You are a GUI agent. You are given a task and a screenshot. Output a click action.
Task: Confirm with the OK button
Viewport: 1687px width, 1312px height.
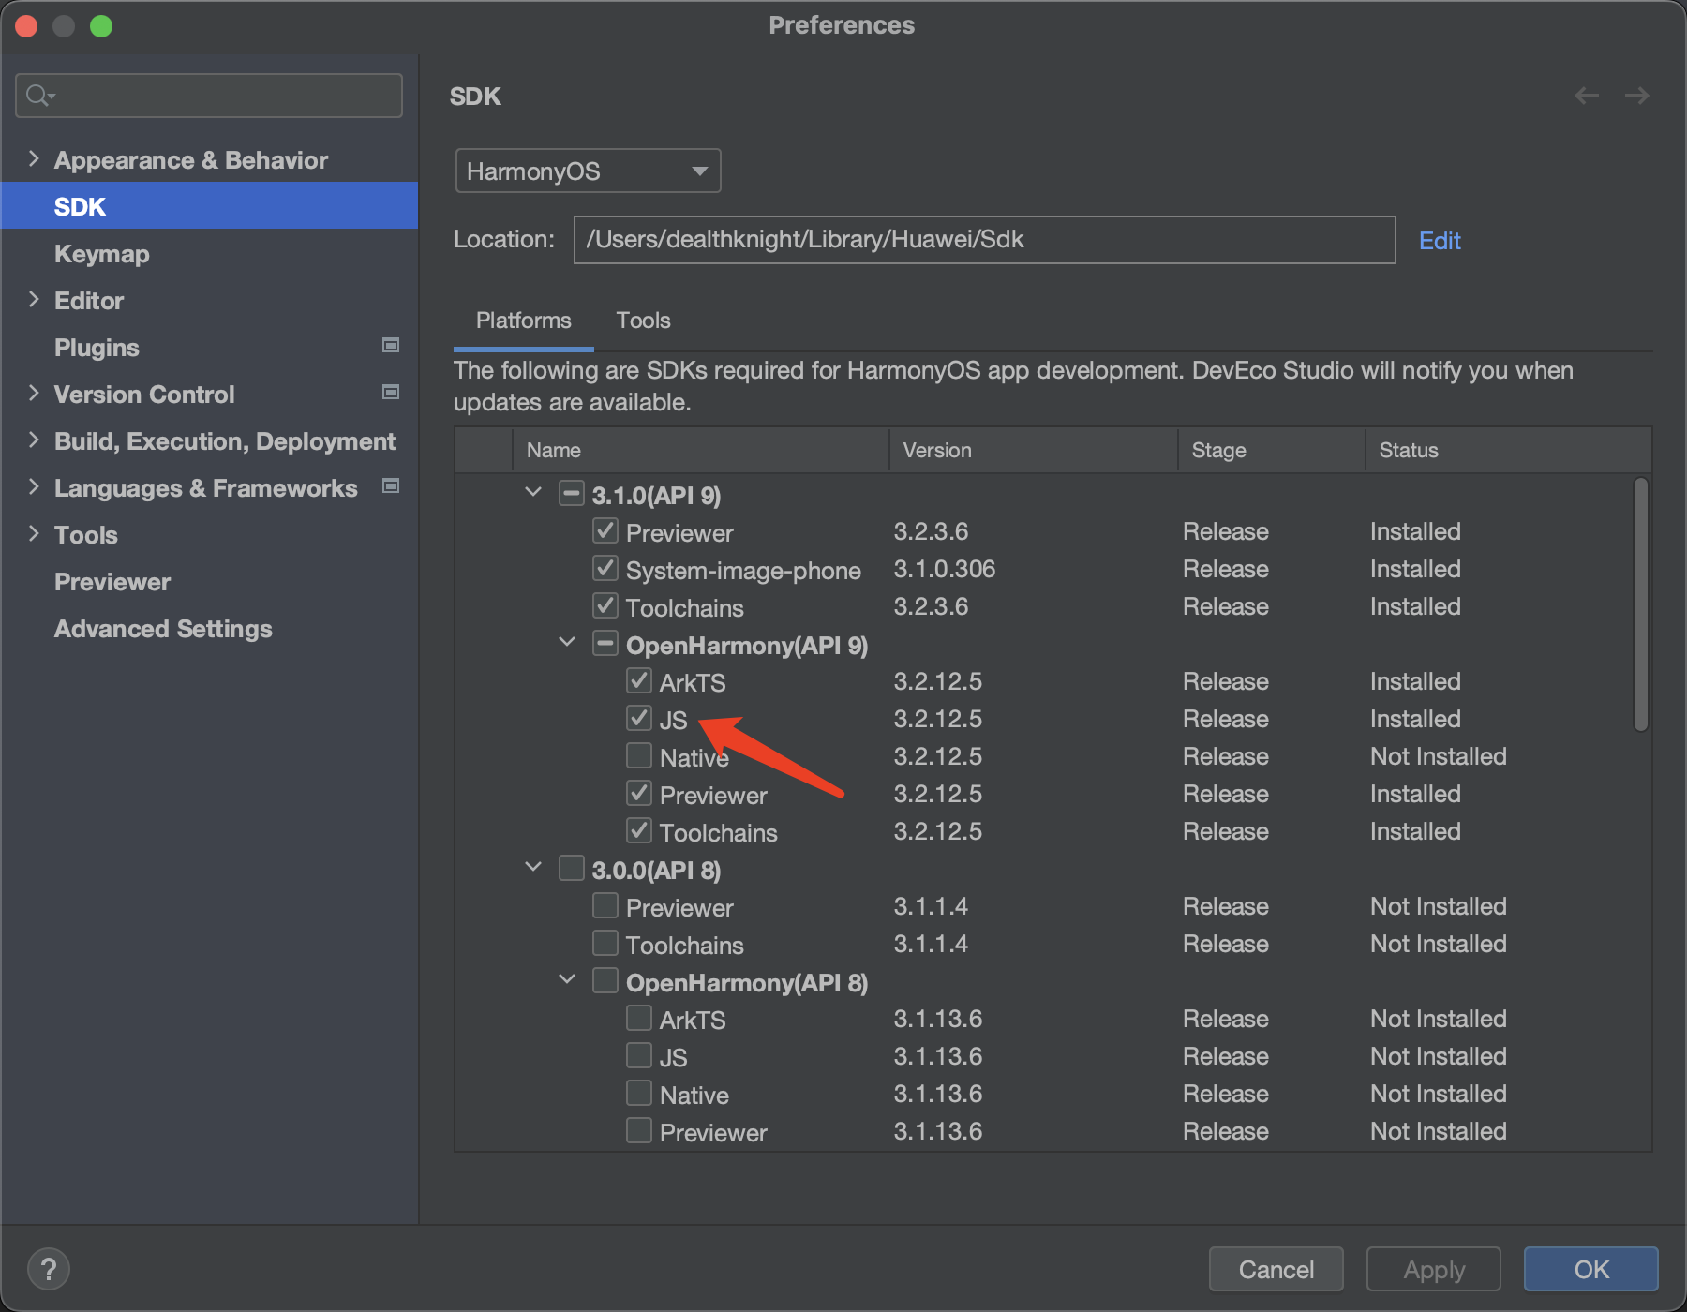(1590, 1269)
